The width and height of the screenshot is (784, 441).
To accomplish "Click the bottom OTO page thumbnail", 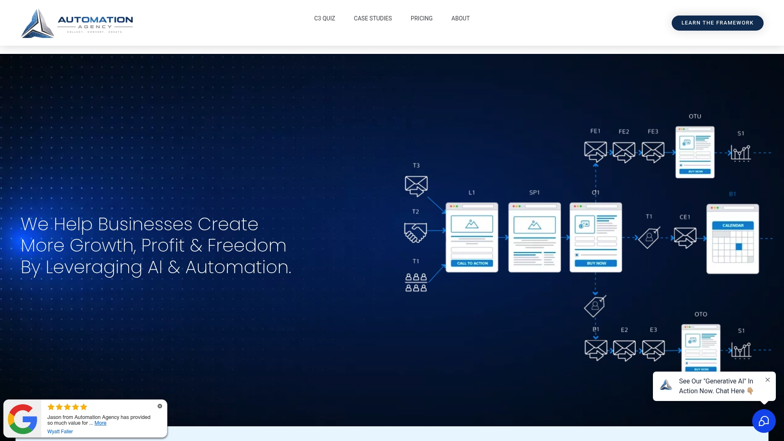I will click(701, 348).
